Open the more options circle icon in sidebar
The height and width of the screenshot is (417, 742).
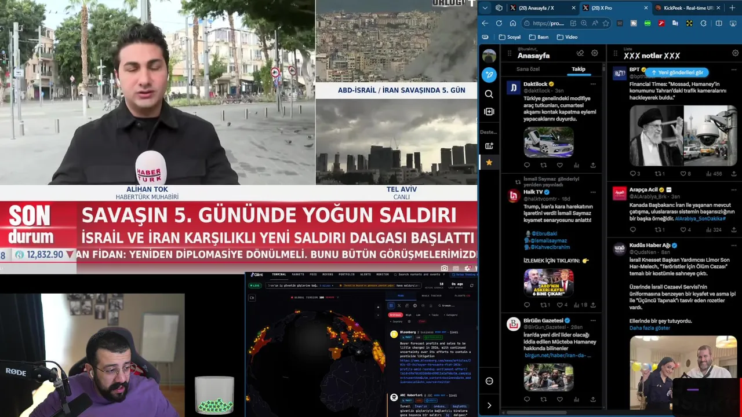489,381
